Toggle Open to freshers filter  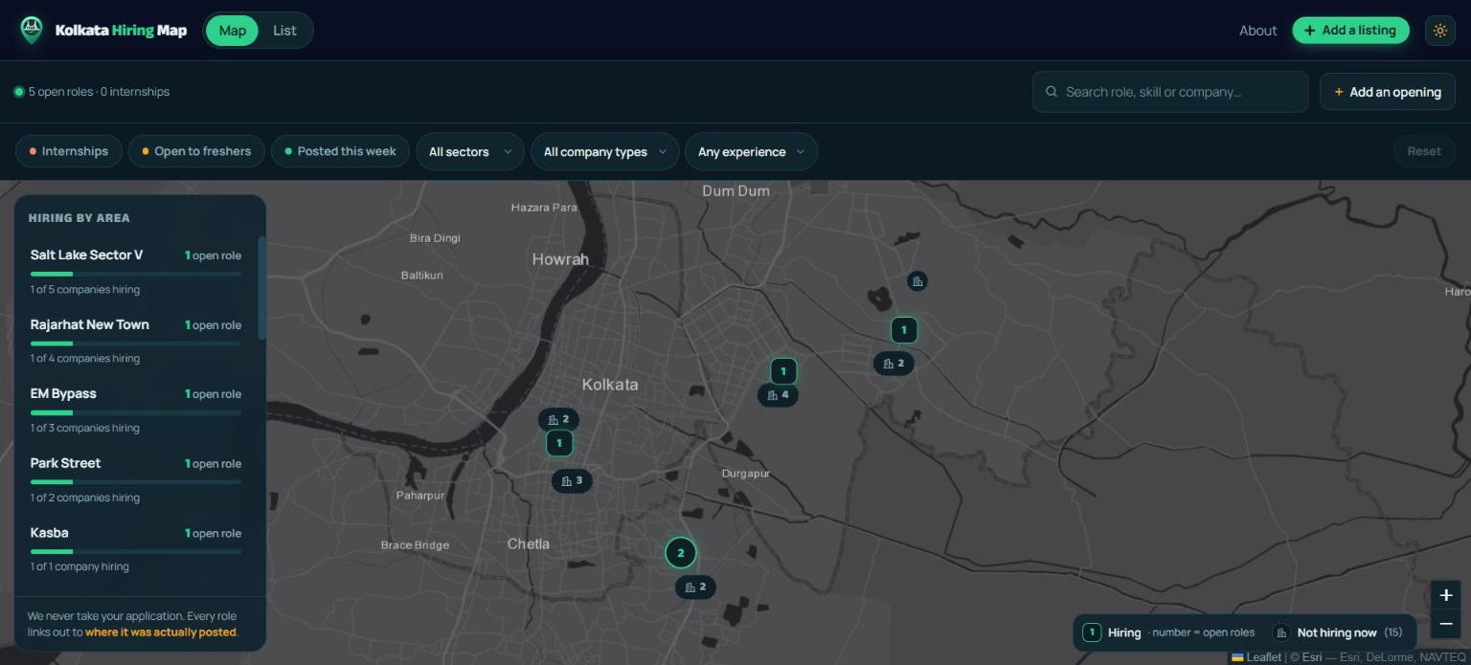click(196, 151)
